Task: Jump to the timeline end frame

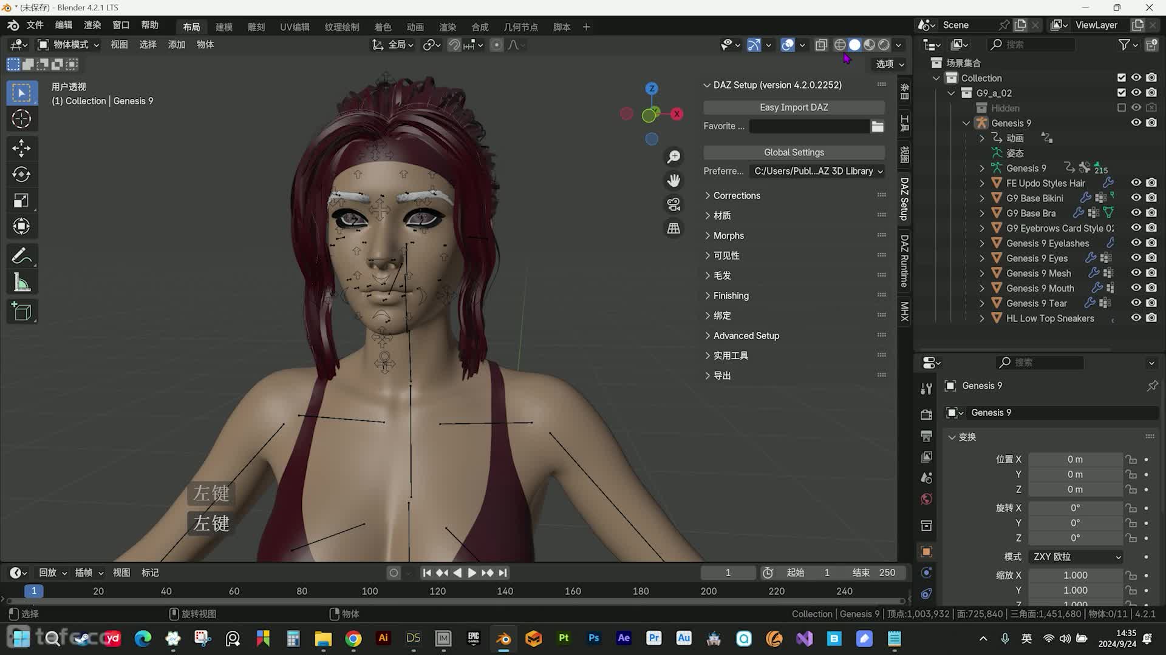Action: [503, 573]
